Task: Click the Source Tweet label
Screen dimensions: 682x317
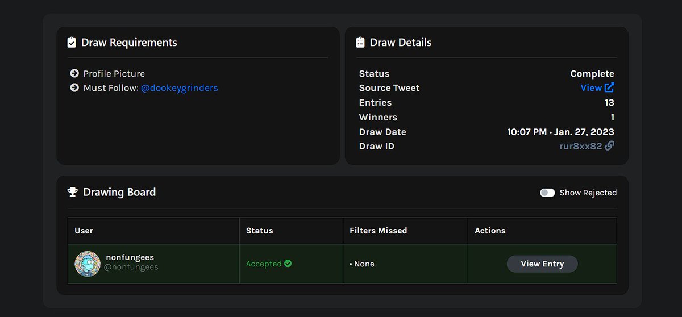Action: point(389,88)
